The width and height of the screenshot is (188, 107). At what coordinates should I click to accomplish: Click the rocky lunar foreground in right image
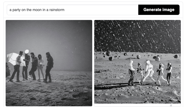138,95
